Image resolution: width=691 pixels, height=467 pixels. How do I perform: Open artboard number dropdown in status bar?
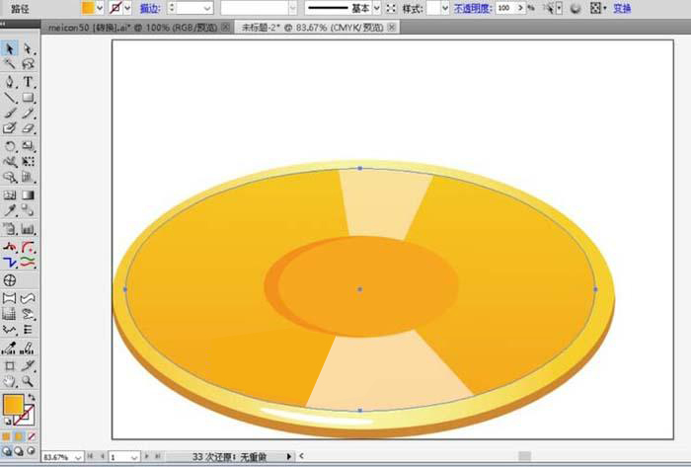point(135,457)
